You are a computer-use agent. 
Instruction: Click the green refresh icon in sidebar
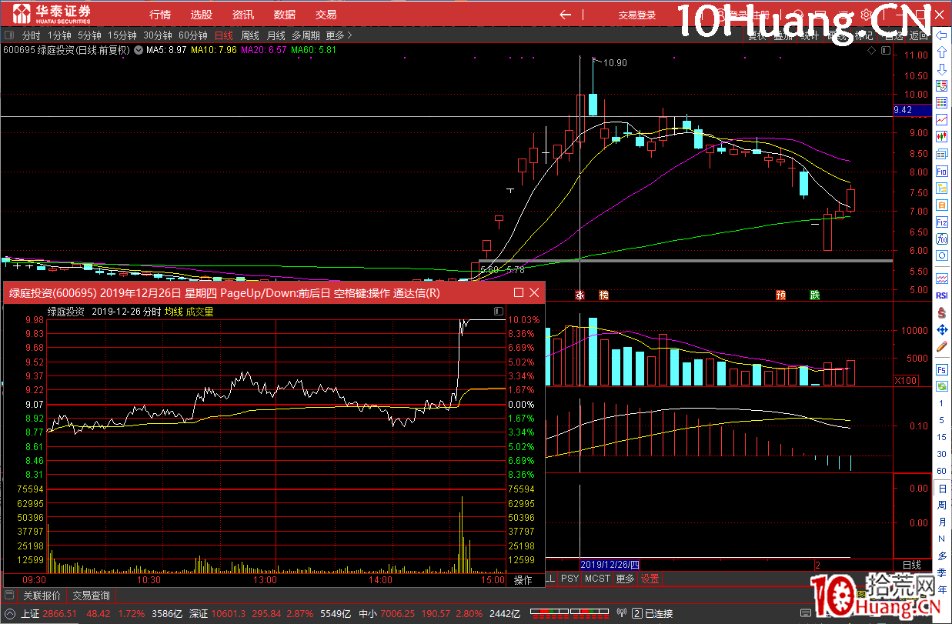pyautogui.click(x=941, y=386)
